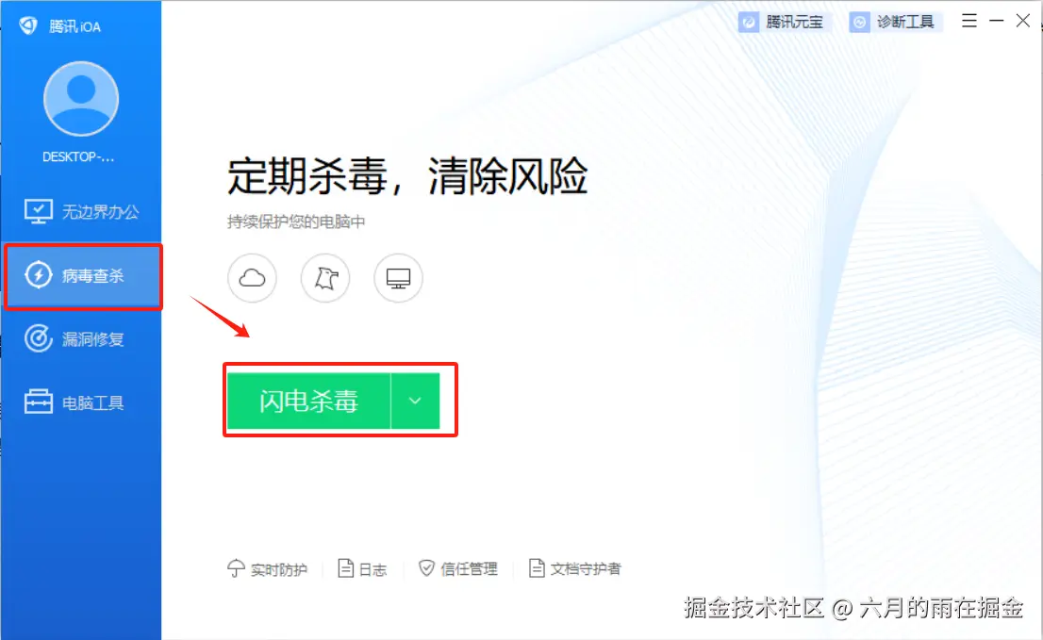Click the computer monitor engine icon
Image resolution: width=1043 pixels, height=640 pixels.
coord(399,278)
